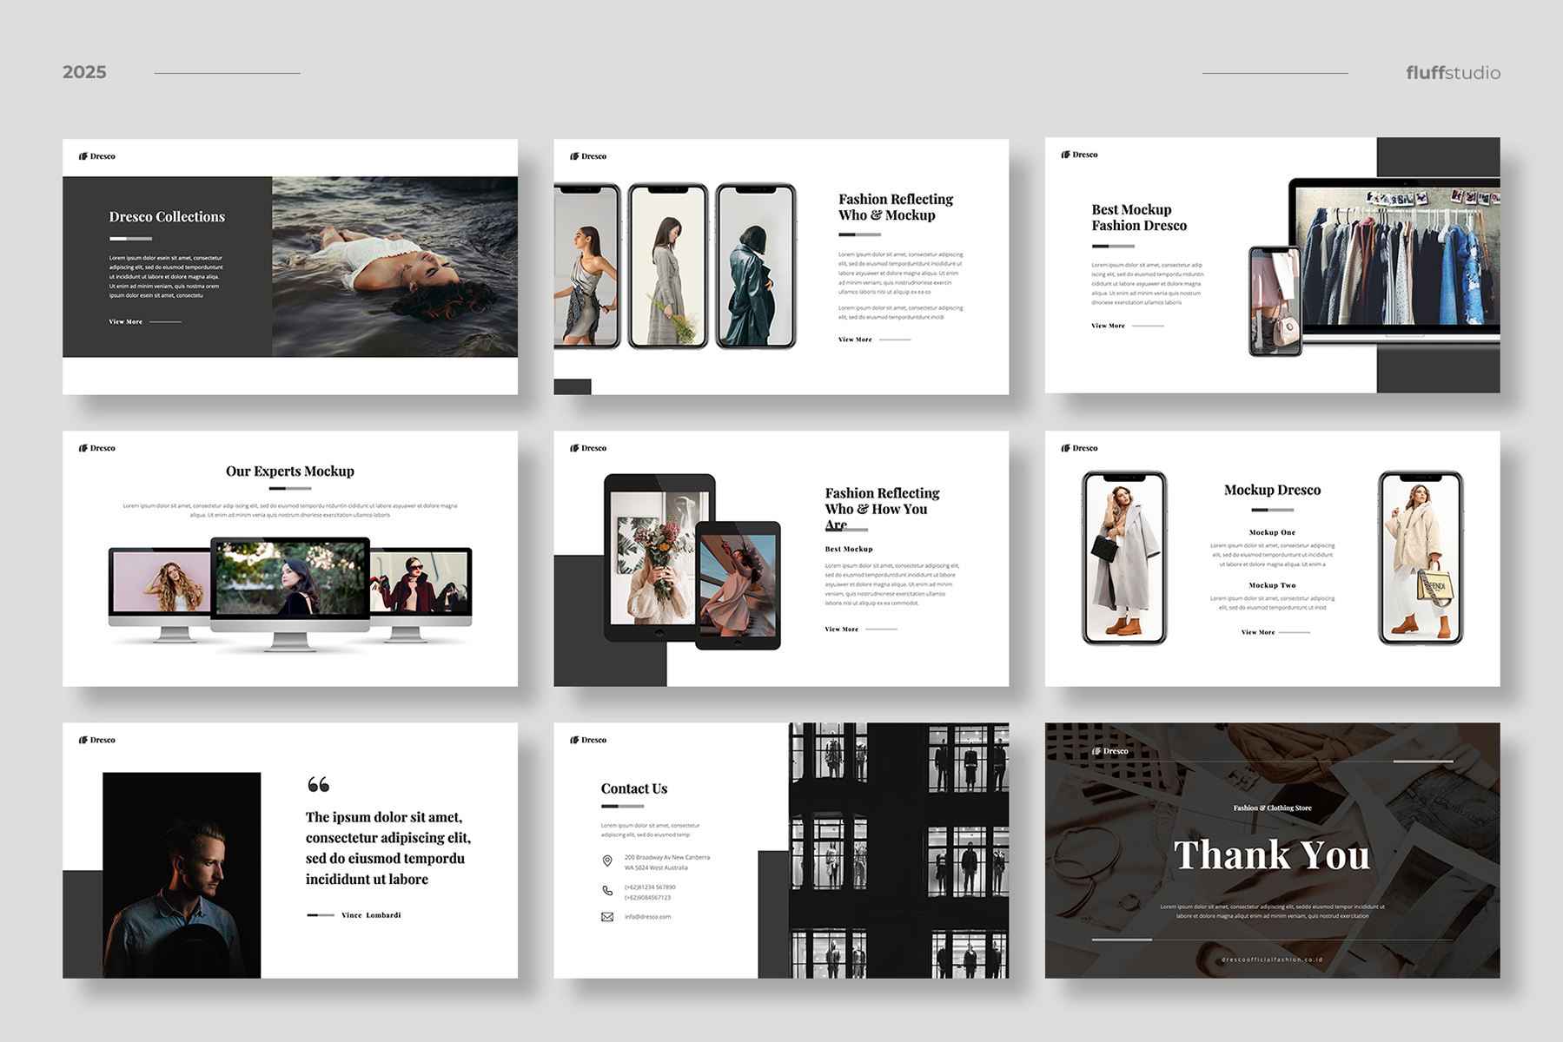Click the phone mockup showing the gray coat
Image resolution: width=1563 pixels, height=1042 pixels.
(x=1123, y=558)
